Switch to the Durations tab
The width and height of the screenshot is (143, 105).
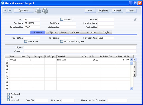tap(92, 32)
